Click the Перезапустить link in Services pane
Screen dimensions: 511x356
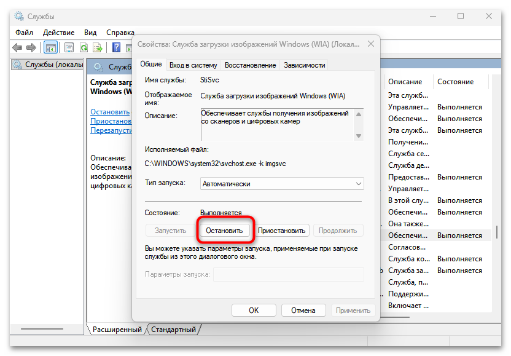click(x=111, y=130)
